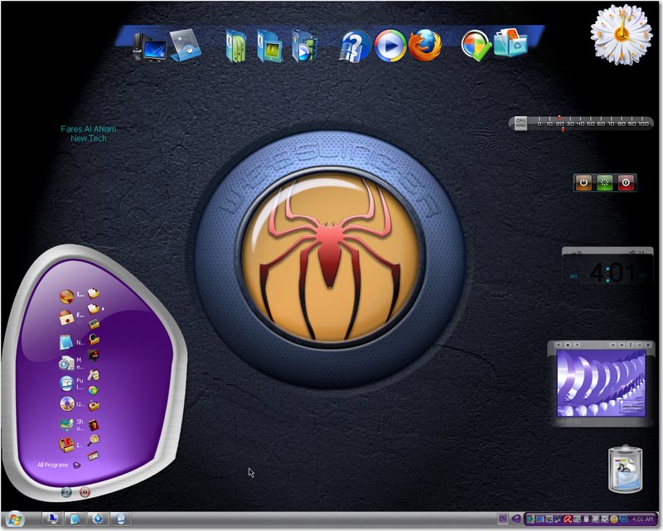Click next button on slideshow widget

577,345
